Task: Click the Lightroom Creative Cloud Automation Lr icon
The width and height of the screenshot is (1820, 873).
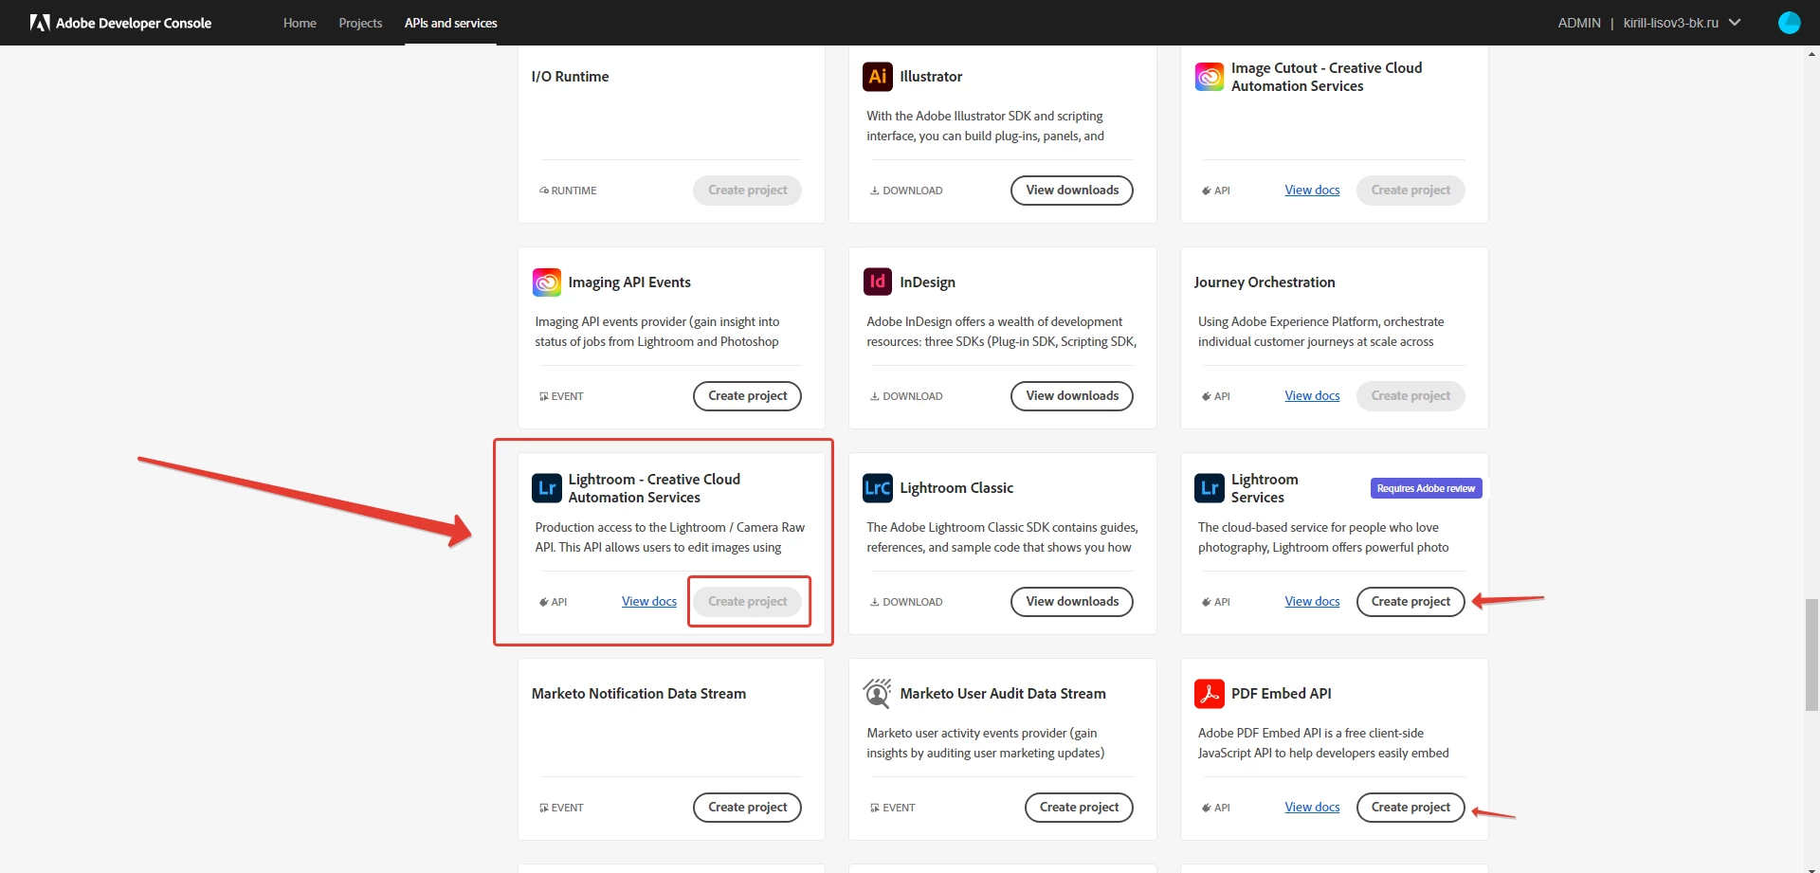Action: tap(547, 488)
